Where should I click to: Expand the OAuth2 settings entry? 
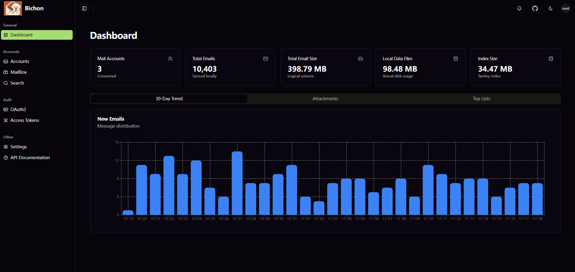(18, 109)
